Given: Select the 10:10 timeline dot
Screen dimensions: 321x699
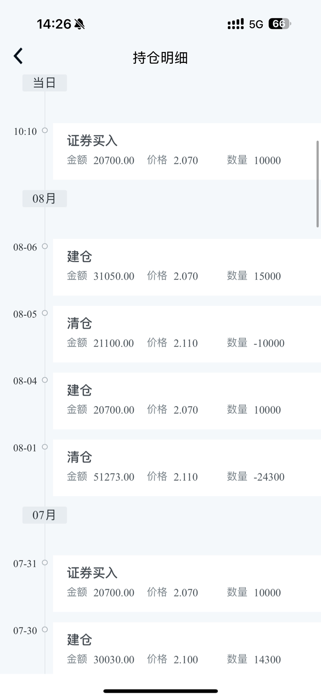Looking at the screenshot, I should tap(45, 130).
